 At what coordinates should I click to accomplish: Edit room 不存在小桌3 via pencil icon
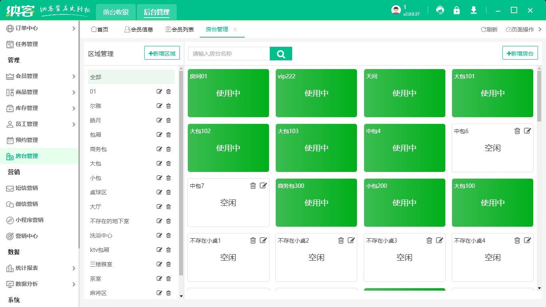pos(439,240)
